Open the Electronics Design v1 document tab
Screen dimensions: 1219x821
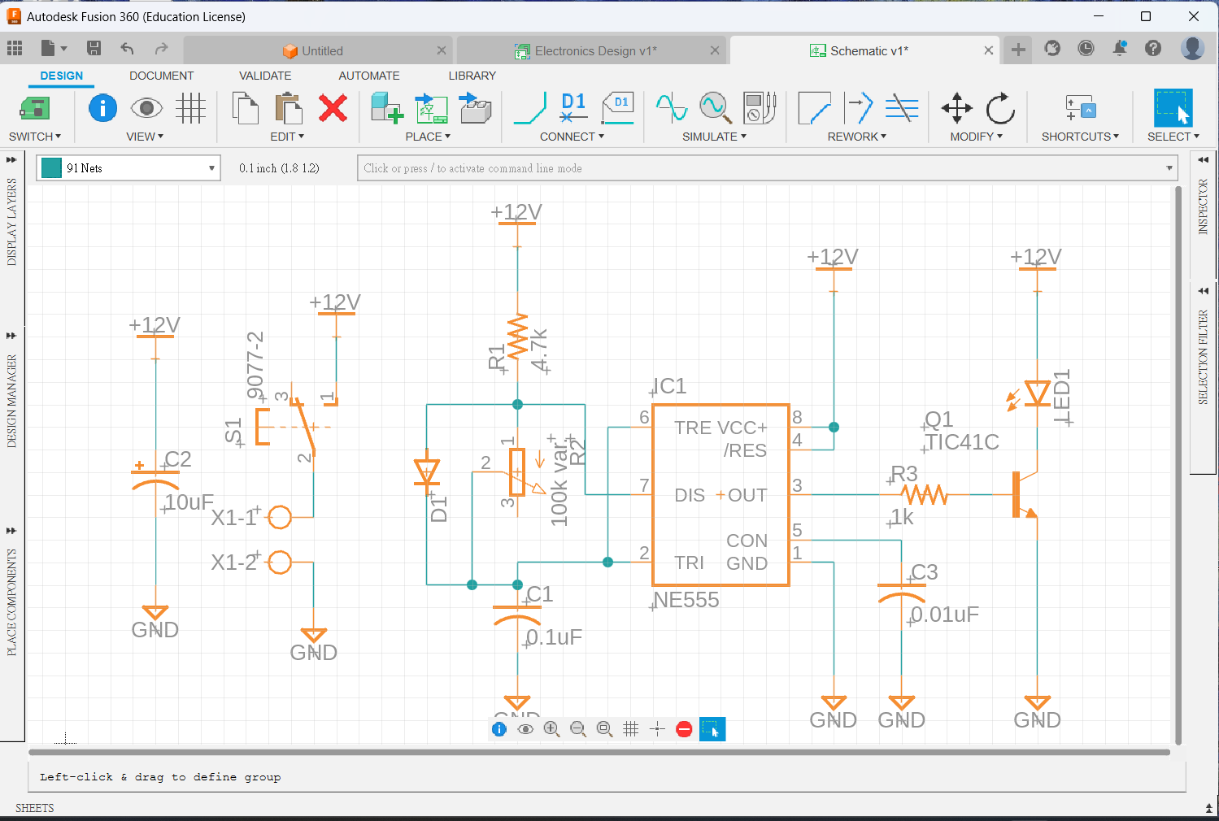(594, 50)
